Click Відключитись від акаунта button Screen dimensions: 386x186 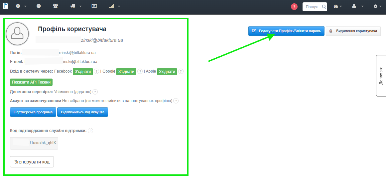click(x=82, y=112)
